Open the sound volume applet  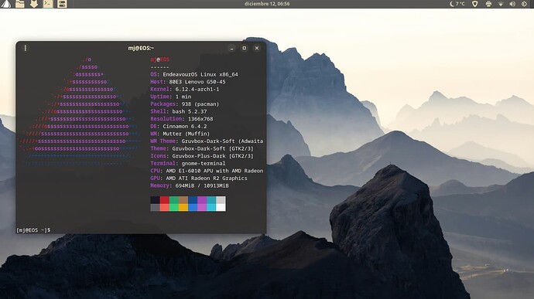click(512, 4)
